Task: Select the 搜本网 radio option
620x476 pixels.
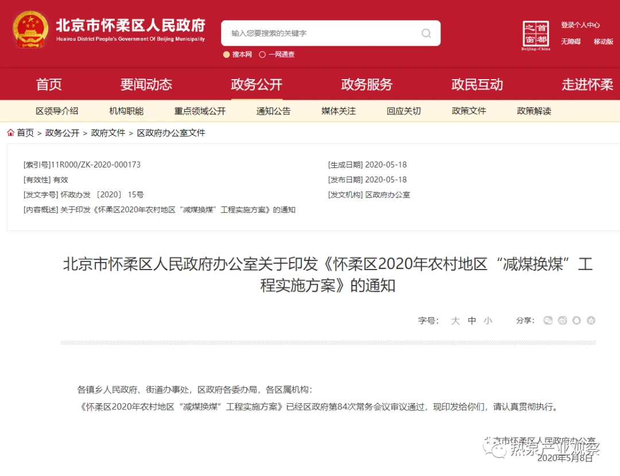Action: point(226,54)
